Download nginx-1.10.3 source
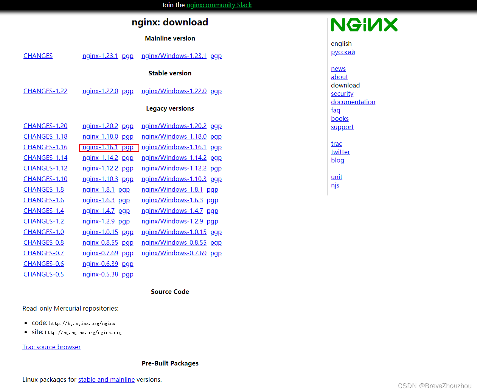Viewport: 477px width, 392px height. pyautogui.click(x=100, y=179)
